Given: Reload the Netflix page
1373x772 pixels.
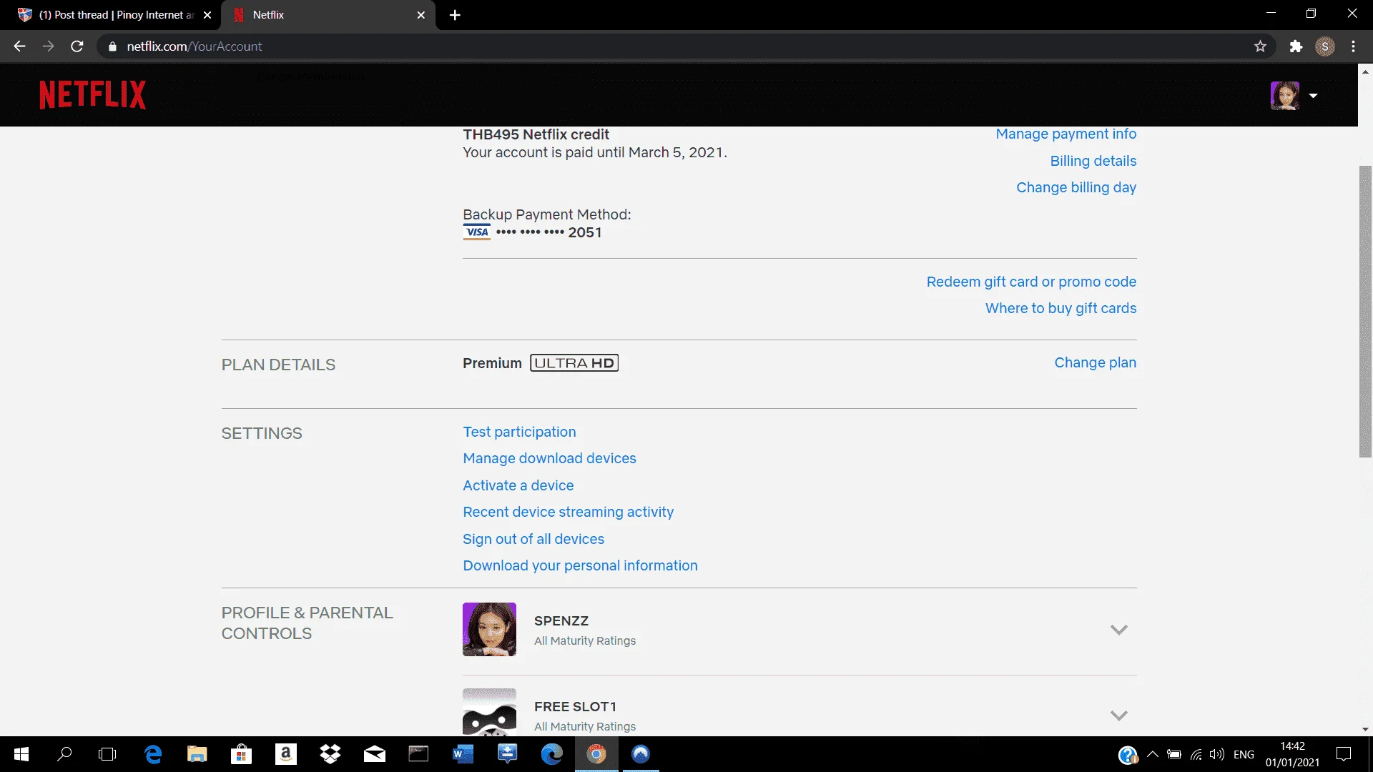Looking at the screenshot, I should (77, 46).
